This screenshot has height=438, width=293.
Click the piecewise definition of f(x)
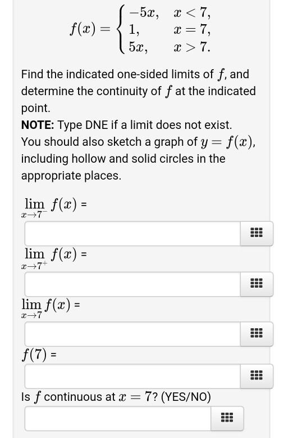[140, 29]
